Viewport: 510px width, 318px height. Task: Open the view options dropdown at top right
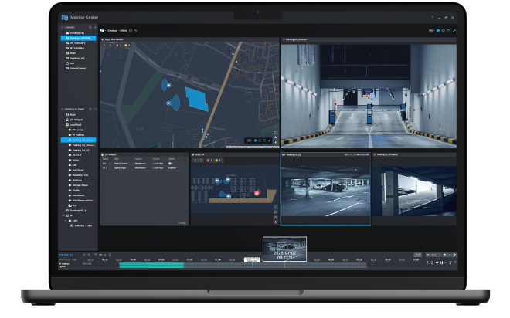coord(431,31)
